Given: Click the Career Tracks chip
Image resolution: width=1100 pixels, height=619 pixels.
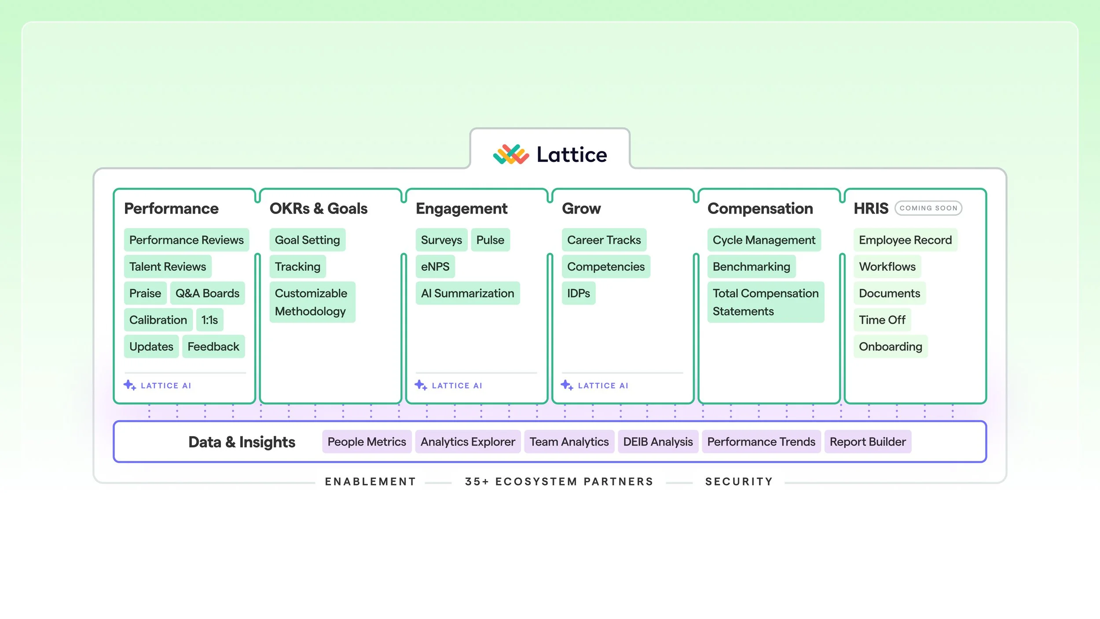Looking at the screenshot, I should tap(604, 240).
